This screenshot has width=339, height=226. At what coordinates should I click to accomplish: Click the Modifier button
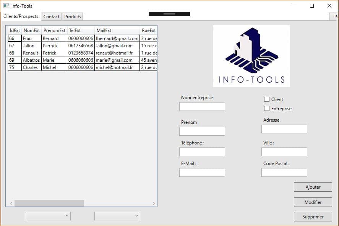click(x=313, y=202)
